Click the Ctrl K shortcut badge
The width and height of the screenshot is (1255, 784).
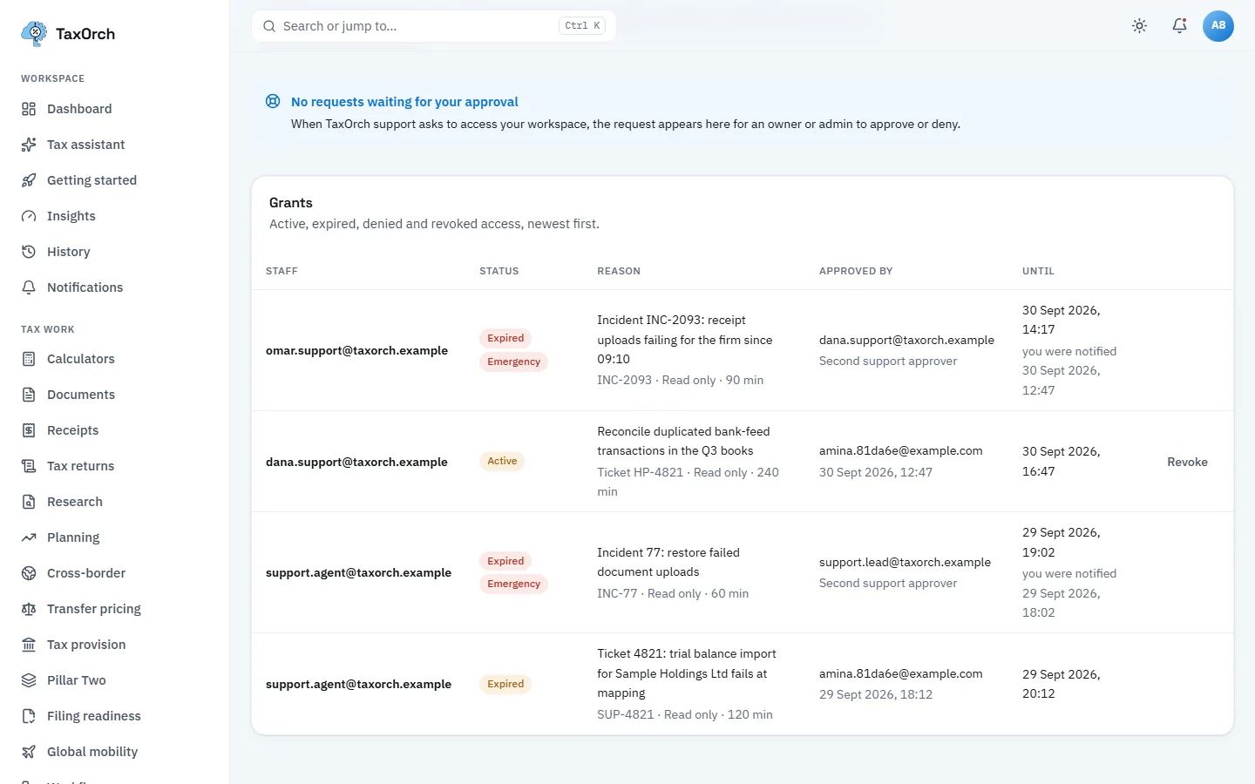pyautogui.click(x=582, y=26)
